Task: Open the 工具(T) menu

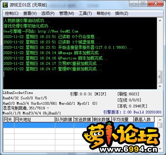Action: 85,13
